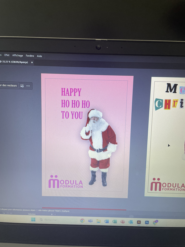Click the Windows Start button

(33, 220)
